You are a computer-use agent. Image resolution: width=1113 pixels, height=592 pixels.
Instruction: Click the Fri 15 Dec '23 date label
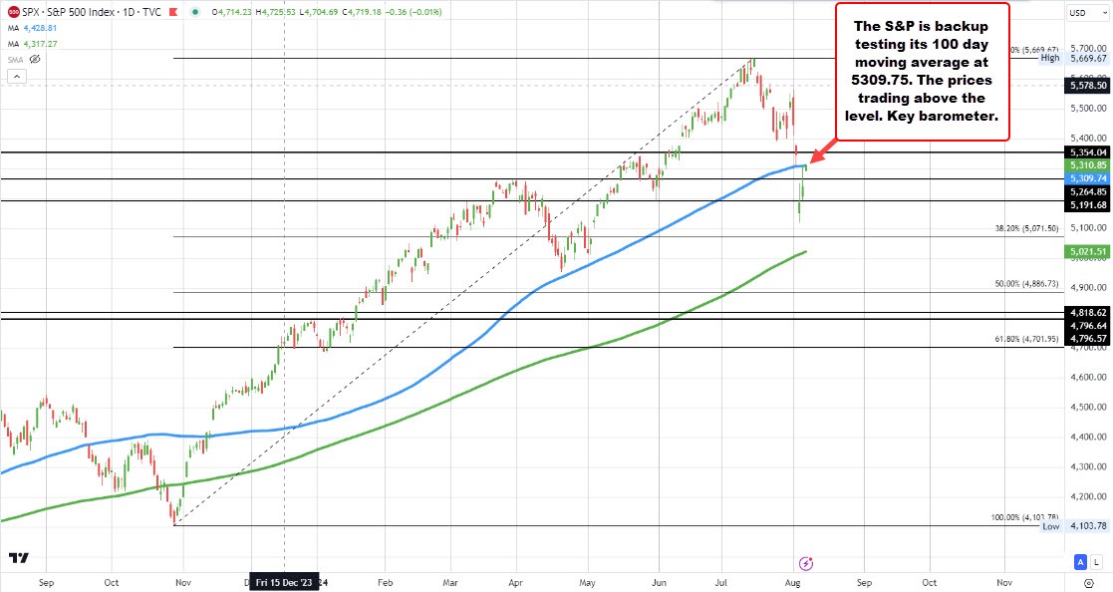[x=286, y=582]
